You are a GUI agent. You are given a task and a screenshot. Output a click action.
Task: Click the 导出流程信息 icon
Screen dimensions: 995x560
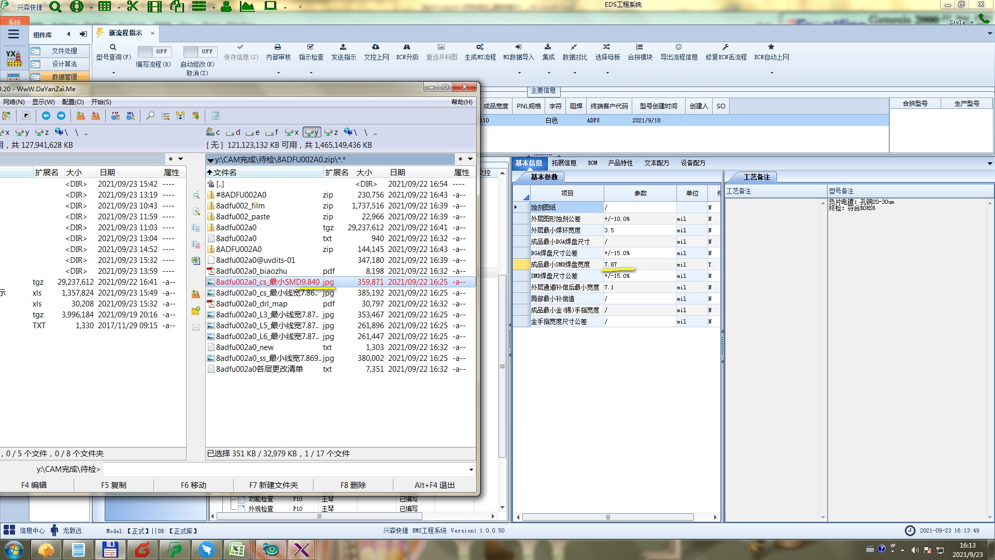click(678, 47)
